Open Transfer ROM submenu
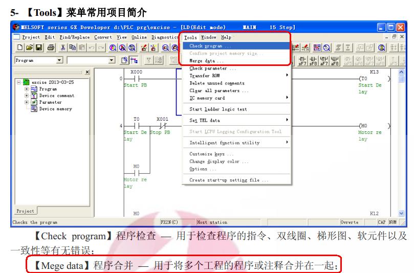The height and width of the screenshot is (273, 414). tap(205, 76)
